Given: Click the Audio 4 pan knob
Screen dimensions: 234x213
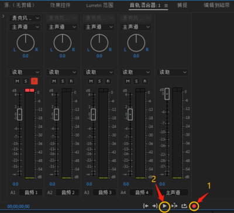Looking at the screenshot, I should click(136, 43).
